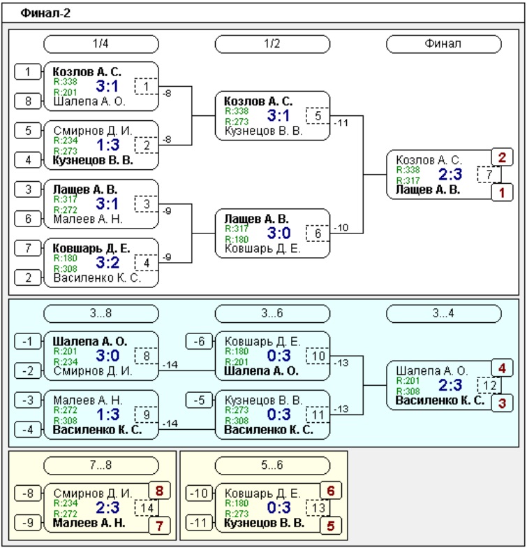Screen dimensions: 527x548
Task: Click Лащев А. В. in quarterfinal match 3
Action: tap(85, 189)
